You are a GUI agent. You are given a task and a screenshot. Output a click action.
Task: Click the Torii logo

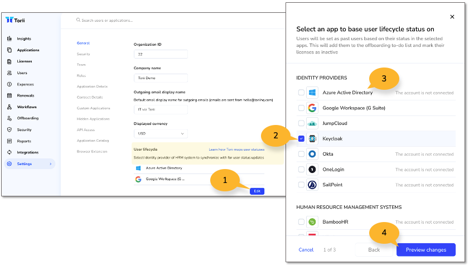(15, 20)
